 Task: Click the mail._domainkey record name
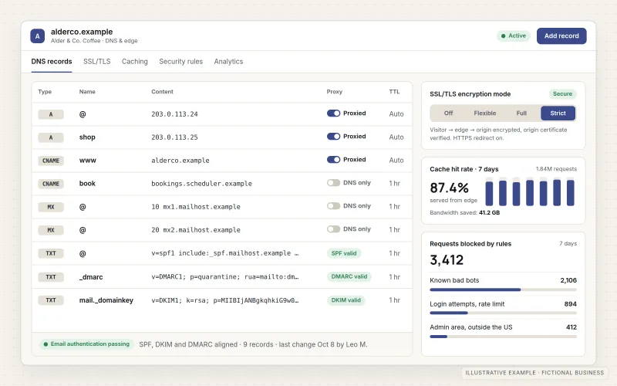[106, 300]
